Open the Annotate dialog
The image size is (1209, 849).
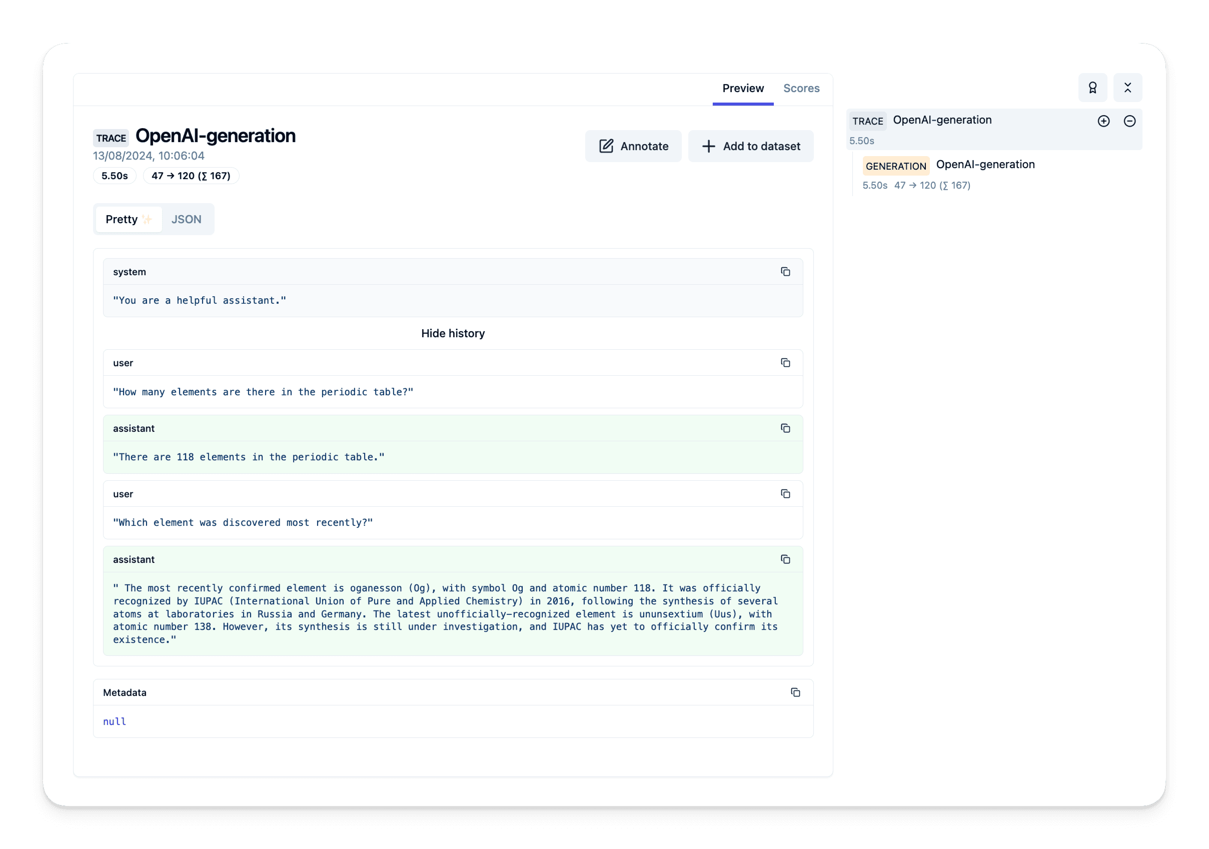click(633, 146)
